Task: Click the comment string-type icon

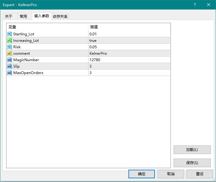Action: [10, 53]
